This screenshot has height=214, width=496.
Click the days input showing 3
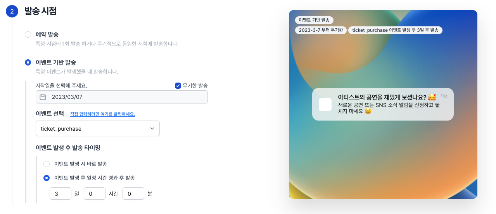click(x=60, y=193)
